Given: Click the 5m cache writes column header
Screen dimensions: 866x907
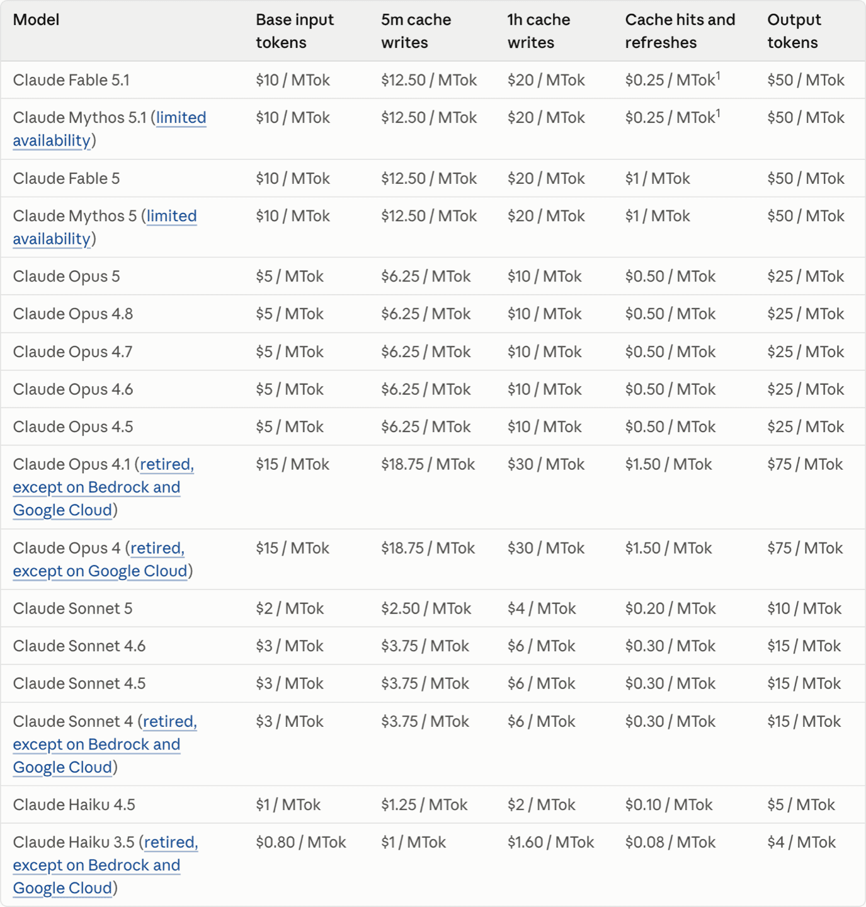Looking at the screenshot, I should pyautogui.click(x=416, y=31).
